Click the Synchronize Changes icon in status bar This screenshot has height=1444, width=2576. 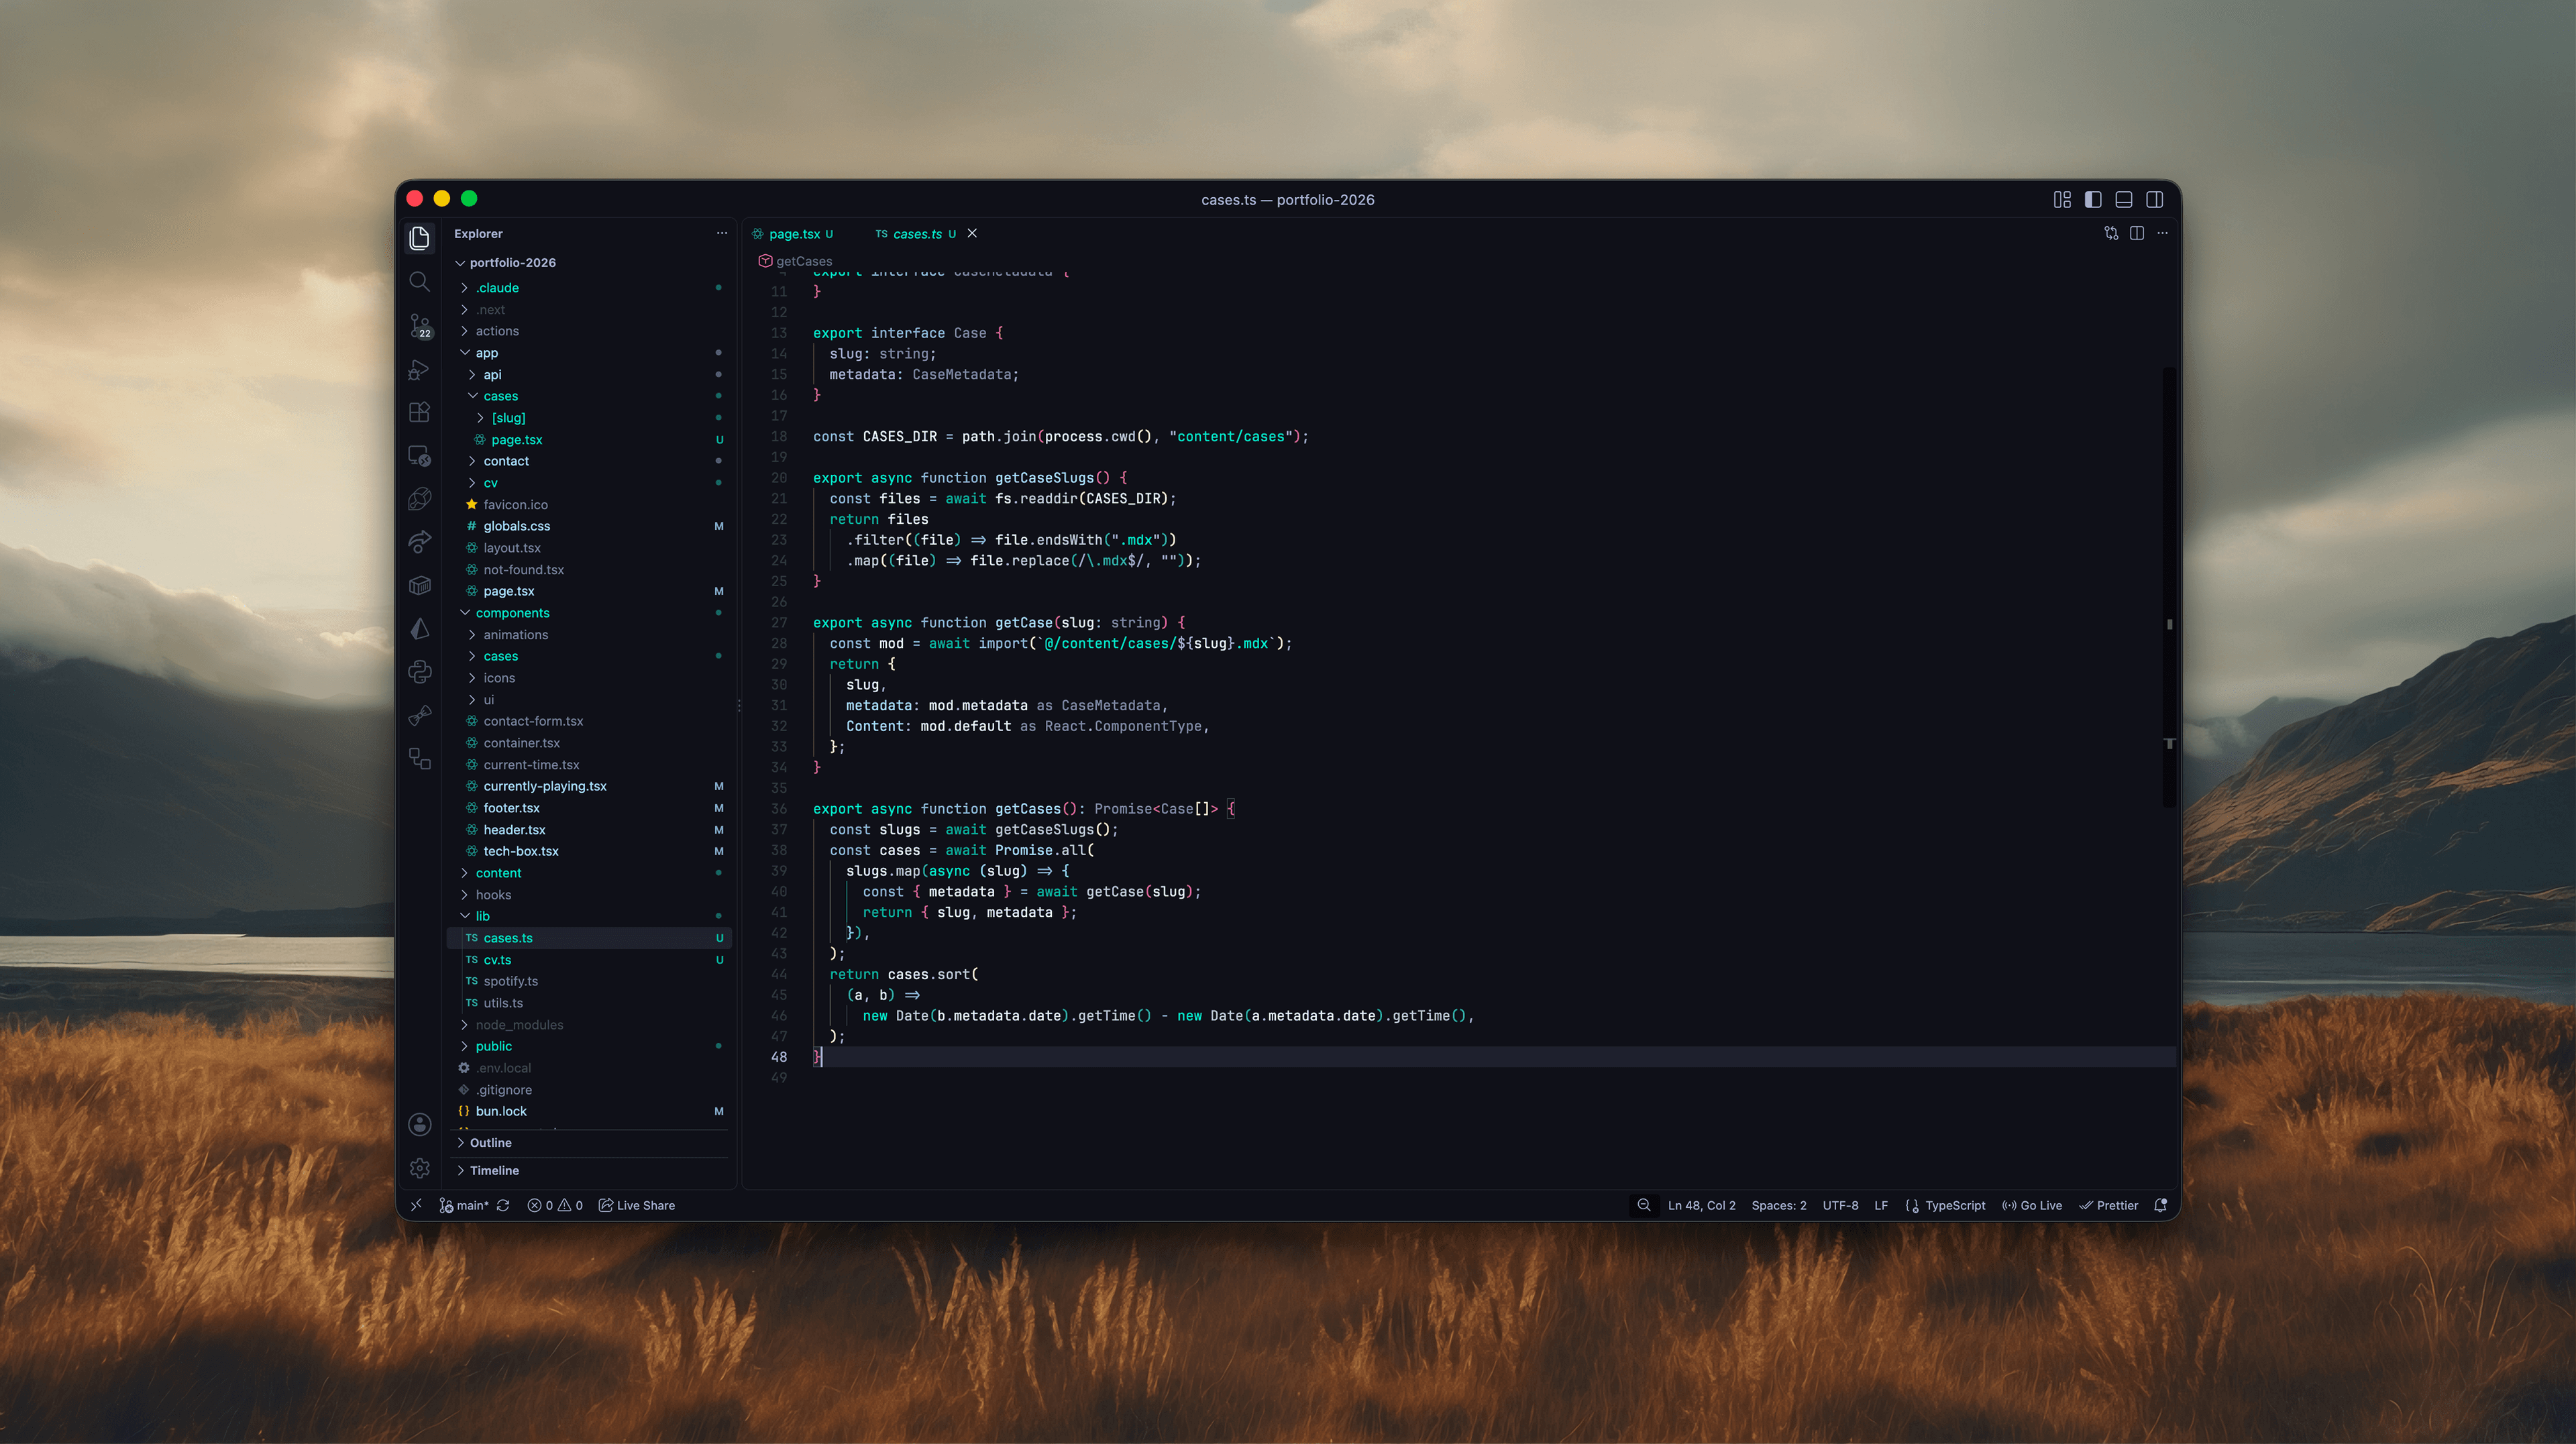[503, 1206]
